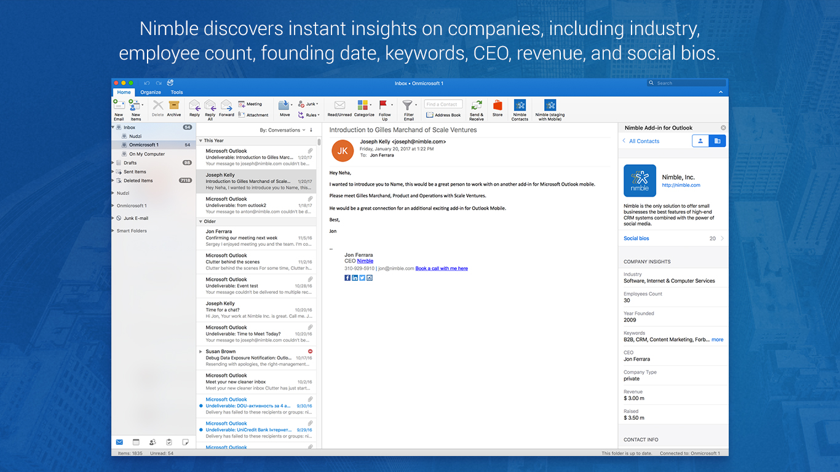Click the New Items icon
The image size is (840, 472).
[x=135, y=105]
